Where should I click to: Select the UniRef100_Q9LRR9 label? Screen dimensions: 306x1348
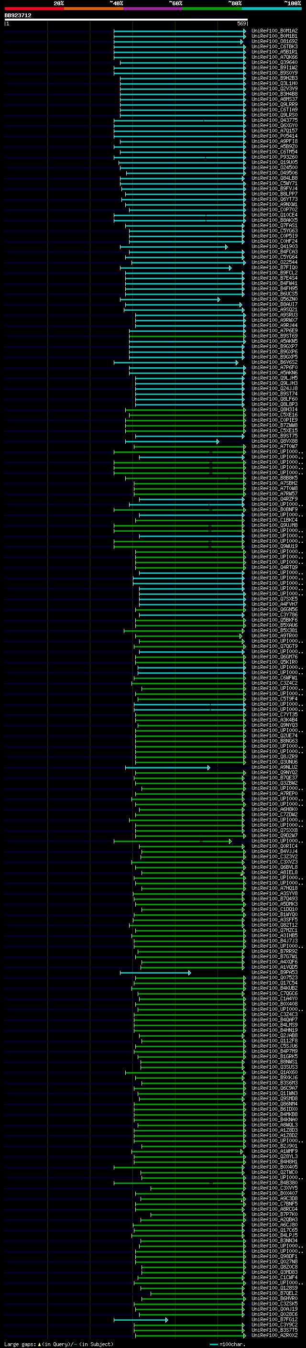pyautogui.click(x=274, y=104)
